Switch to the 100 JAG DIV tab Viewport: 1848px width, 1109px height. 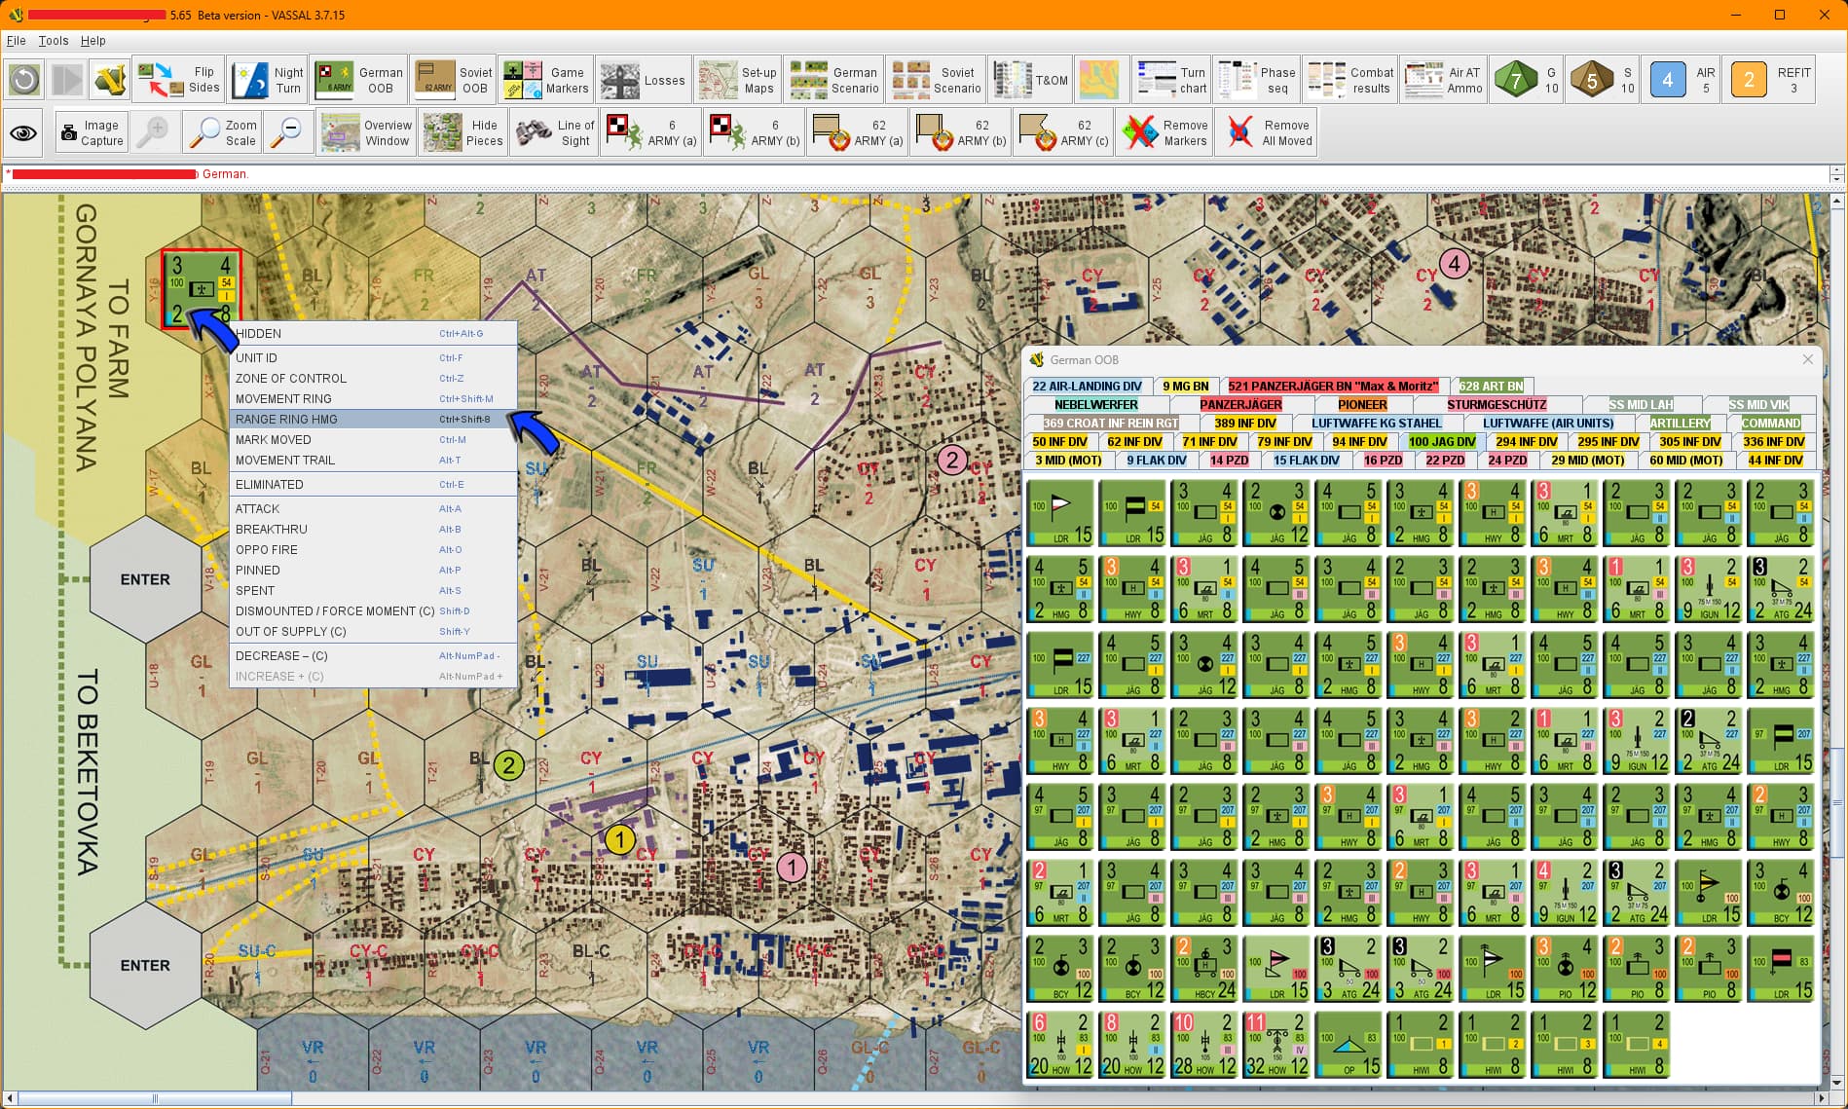pyautogui.click(x=1442, y=442)
